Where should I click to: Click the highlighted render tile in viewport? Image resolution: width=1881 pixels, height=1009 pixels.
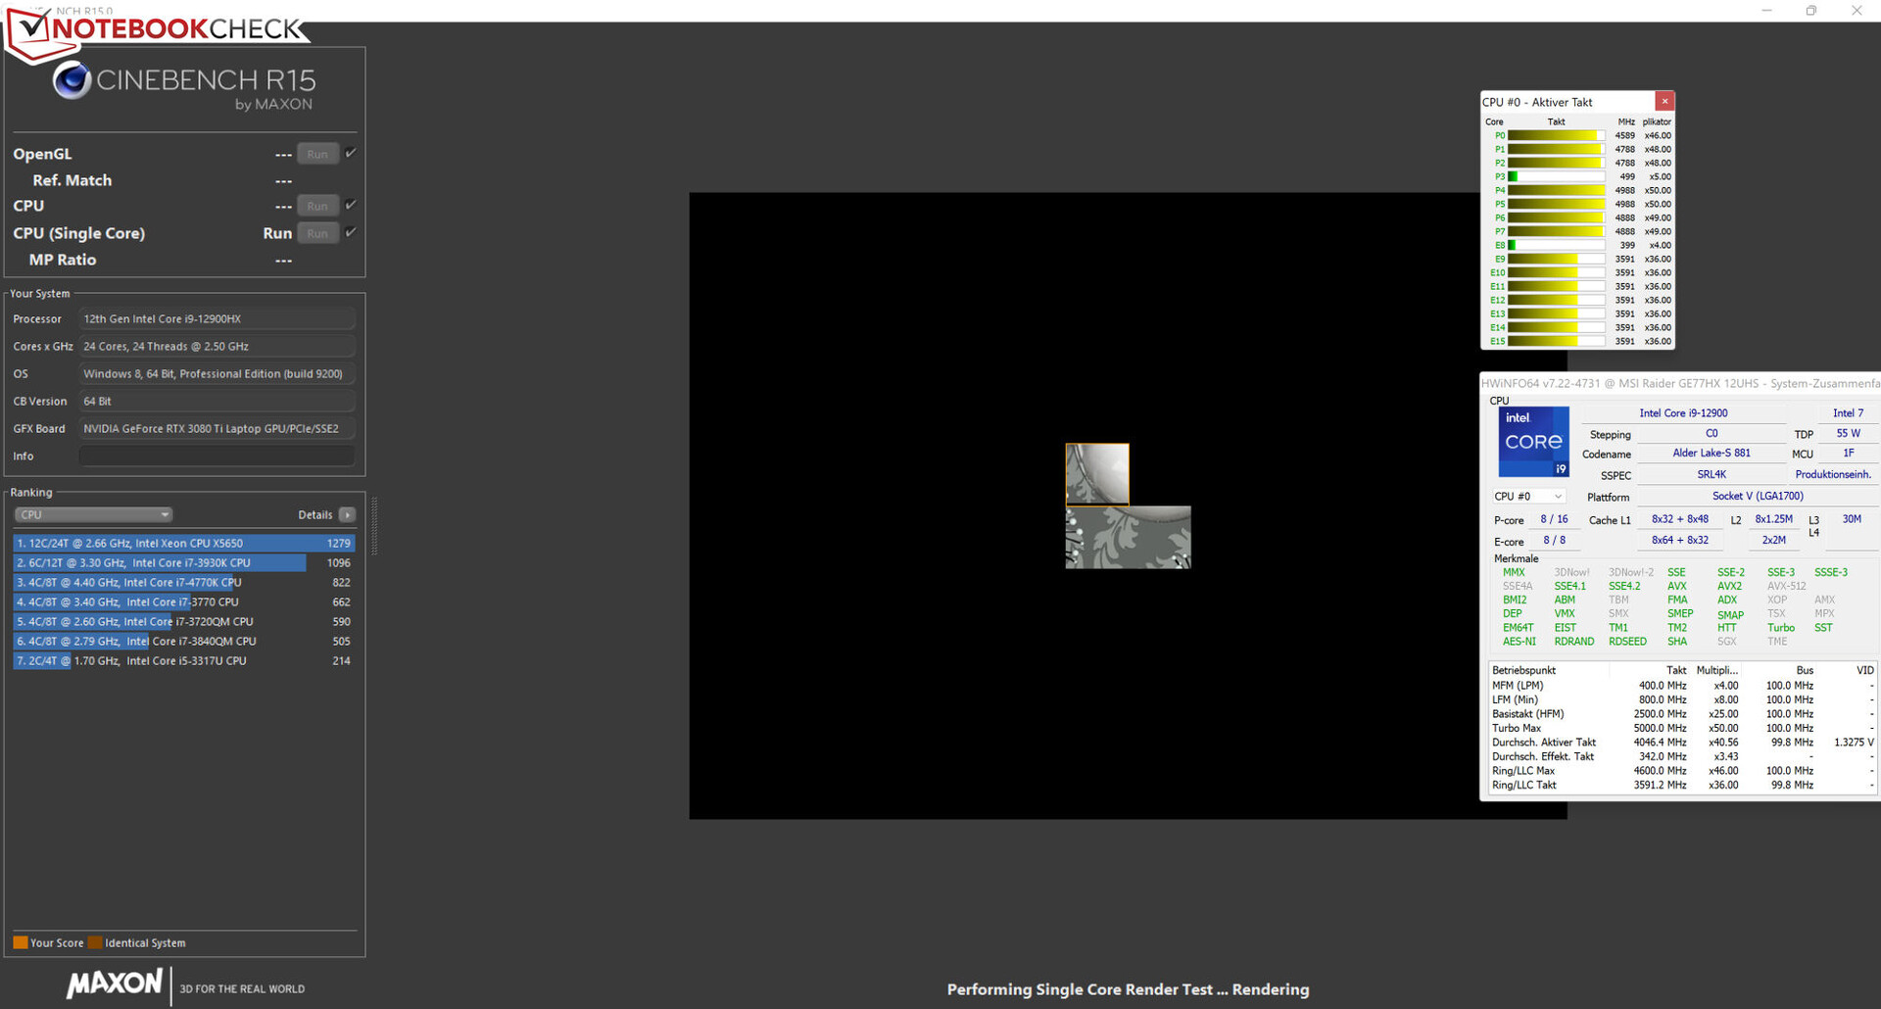tap(1097, 474)
